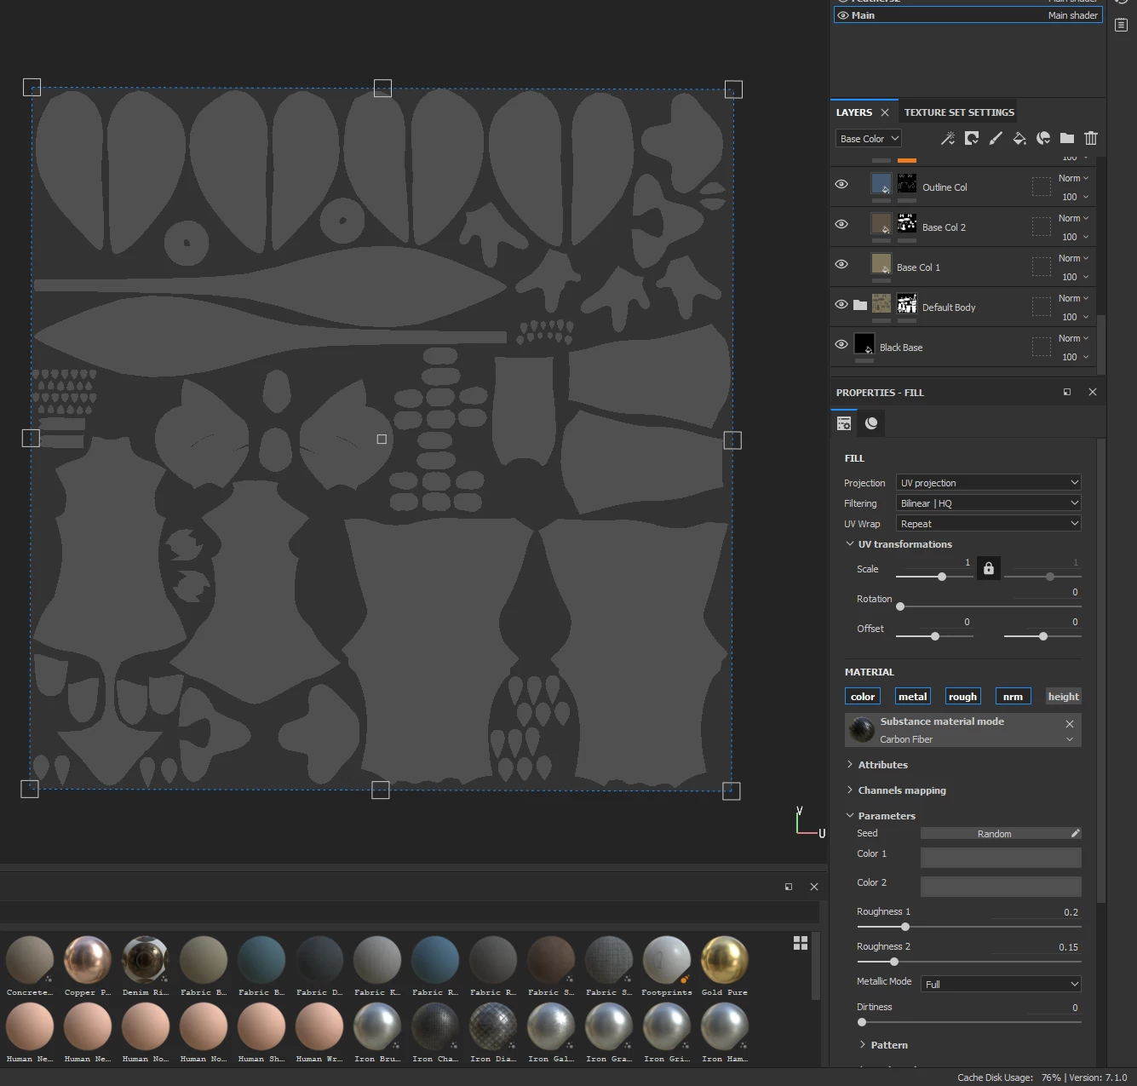Toggle the height channel
This screenshot has height=1086, width=1137.
click(x=1064, y=697)
